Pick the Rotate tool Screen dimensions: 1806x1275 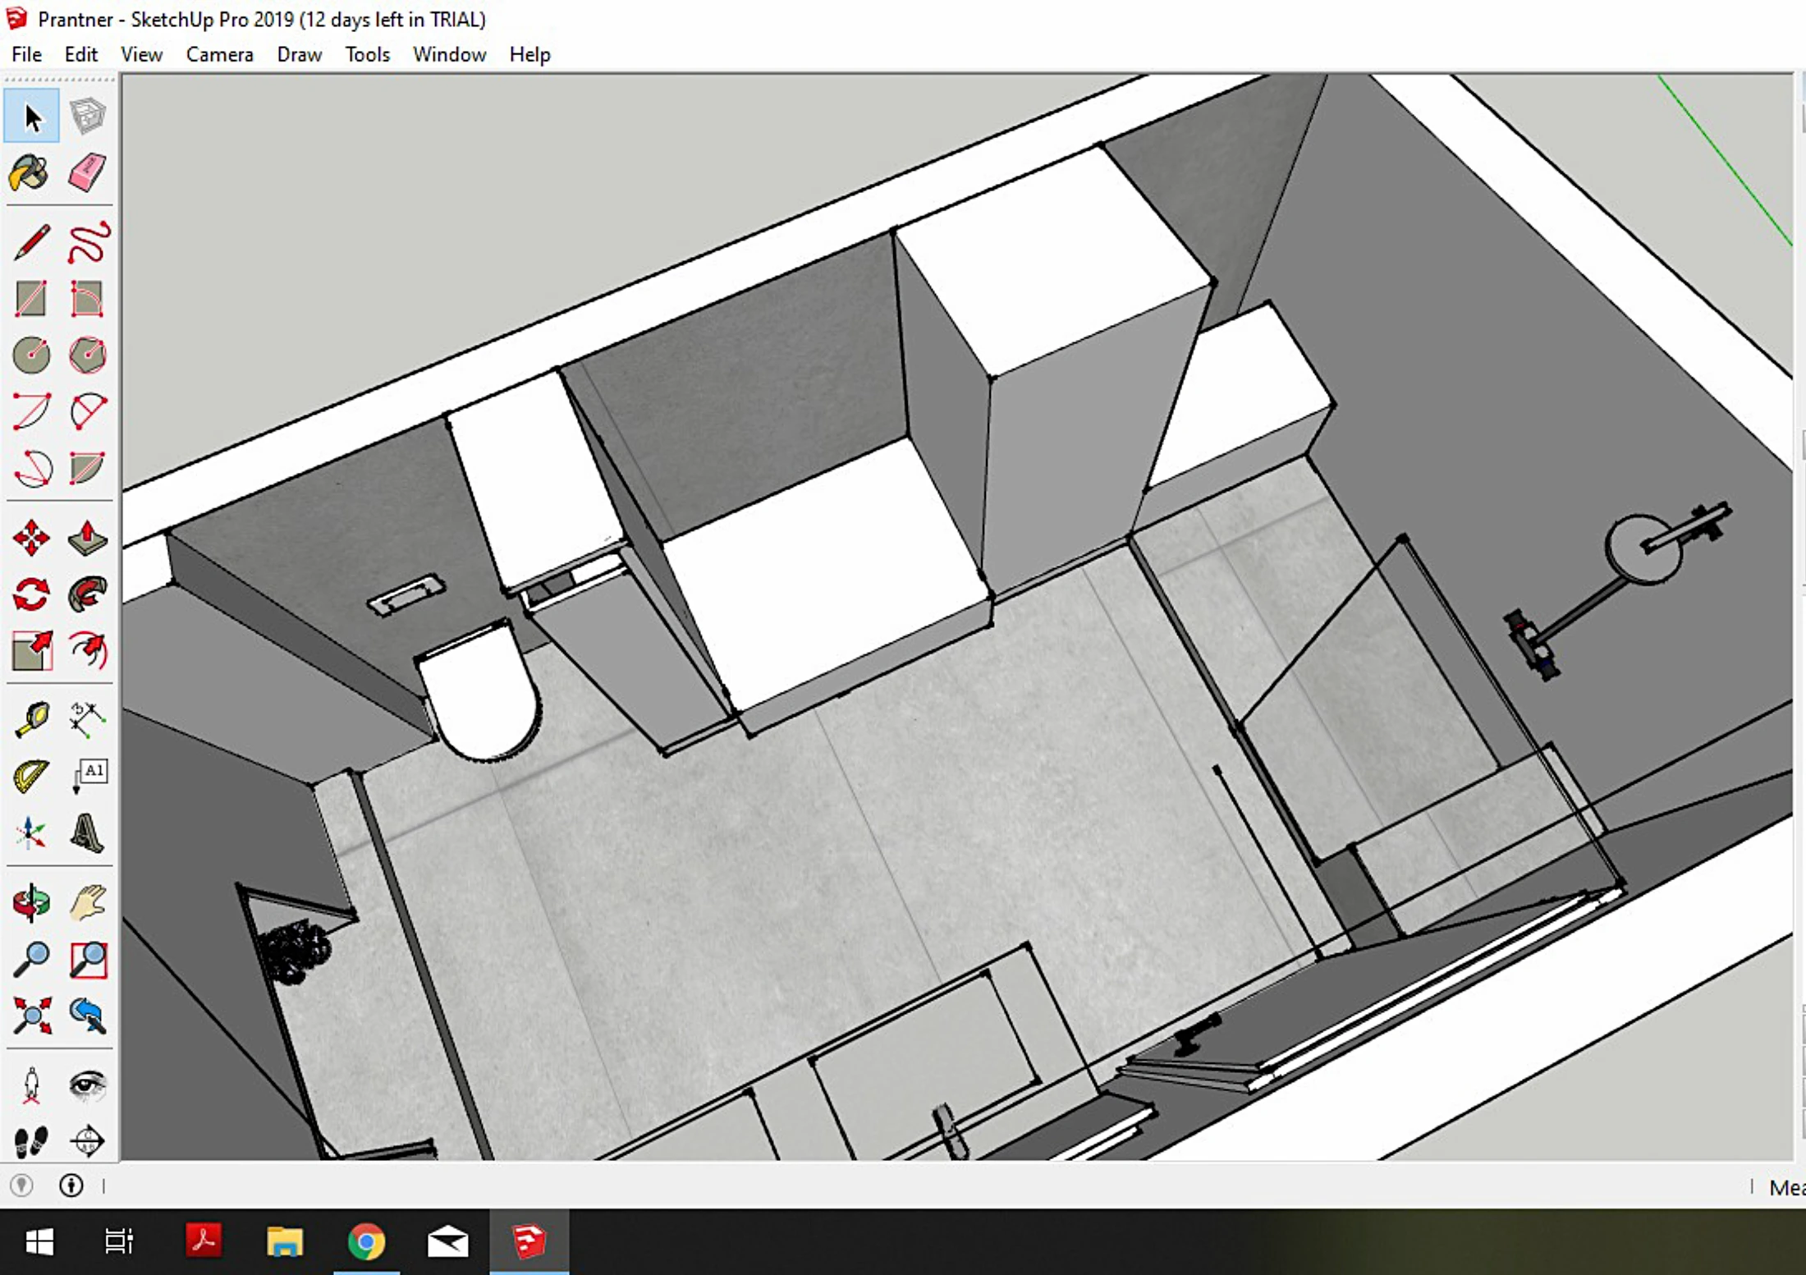pos(31,594)
